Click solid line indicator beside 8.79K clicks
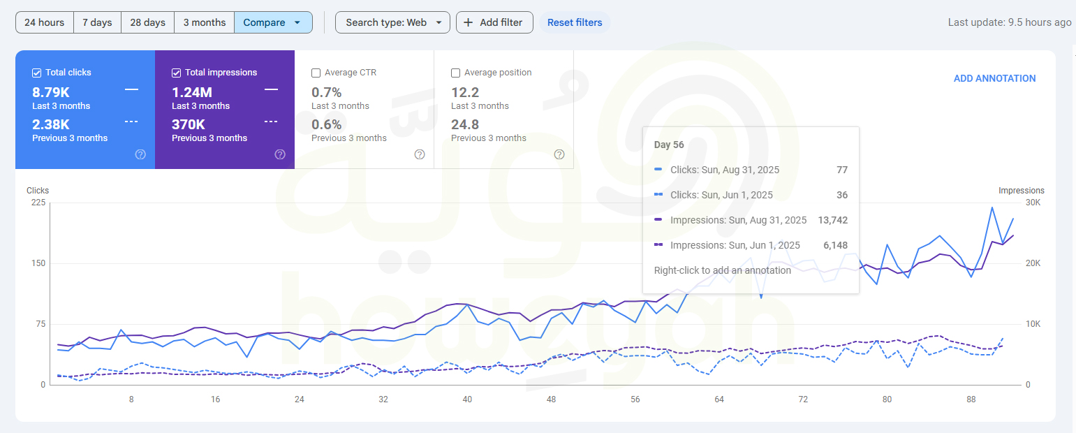 (131, 89)
